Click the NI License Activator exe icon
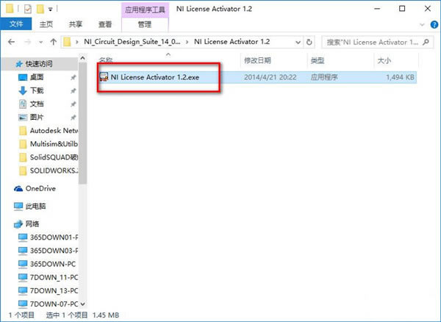 [104, 77]
